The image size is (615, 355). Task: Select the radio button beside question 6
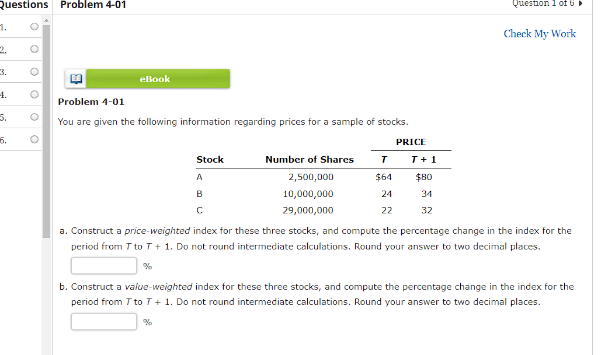[34, 139]
